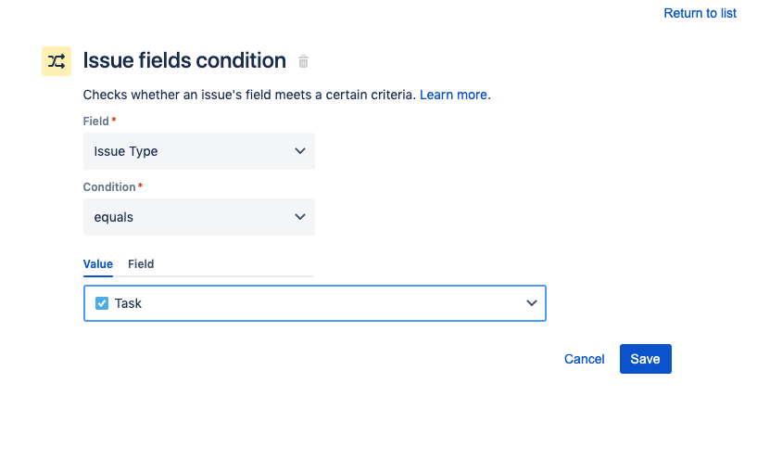Click the yellow branching condition icon
757x460 pixels.
pyautogui.click(x=57, y=61)
